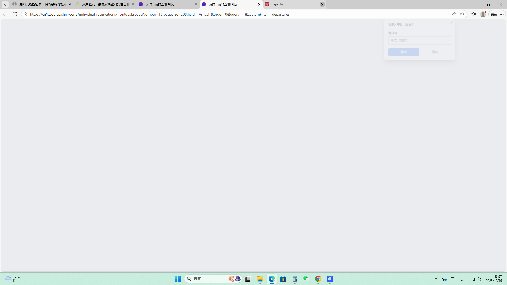Screen dimensions: 507x285
Task: Switch to the 旅客查询 tab
Action: point(105,4)
